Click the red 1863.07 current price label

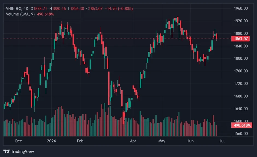[240, 39]
